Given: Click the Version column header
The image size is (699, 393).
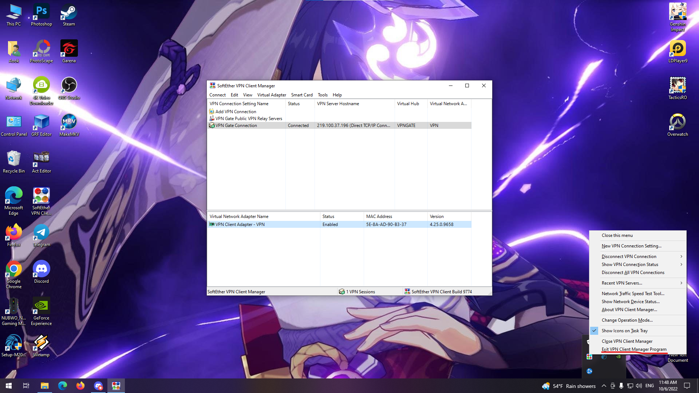Looking at the screenshot, I should [449, 217].
